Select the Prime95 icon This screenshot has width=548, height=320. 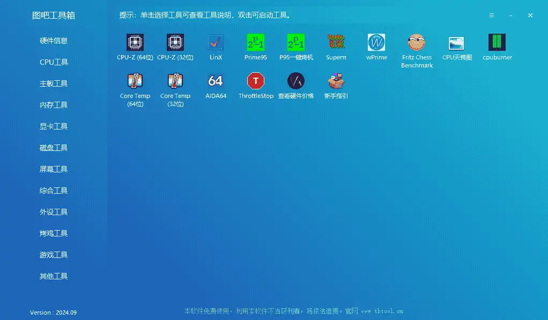(255, 42)
